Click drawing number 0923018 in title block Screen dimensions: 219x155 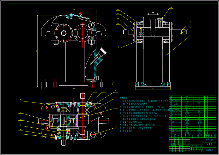point(209,150)
